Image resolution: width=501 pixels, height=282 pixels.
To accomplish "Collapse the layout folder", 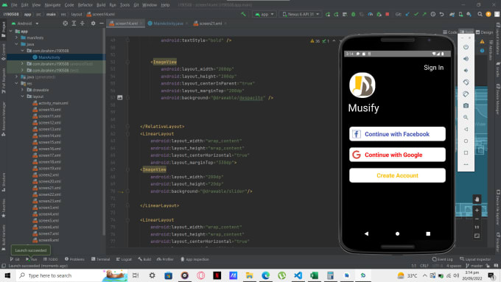I will point(22,96).
